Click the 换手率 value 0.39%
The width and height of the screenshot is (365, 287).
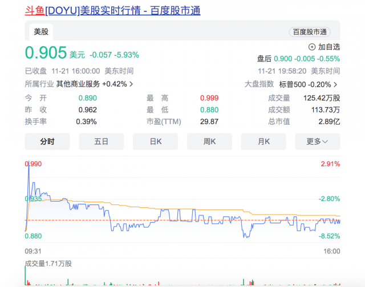coord(86,121)
